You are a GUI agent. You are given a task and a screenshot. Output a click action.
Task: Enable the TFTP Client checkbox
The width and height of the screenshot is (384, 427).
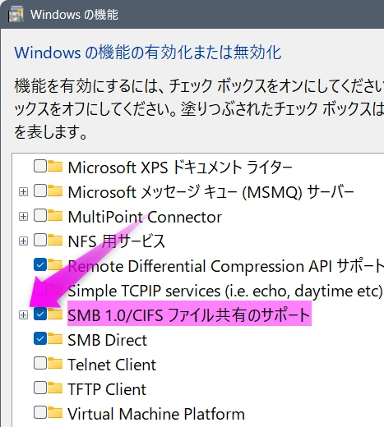[40, 388]
